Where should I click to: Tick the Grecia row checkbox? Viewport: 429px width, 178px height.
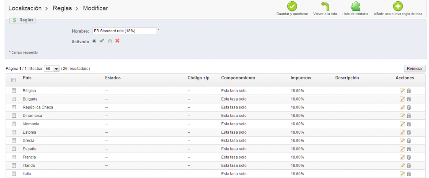(14, 140)
